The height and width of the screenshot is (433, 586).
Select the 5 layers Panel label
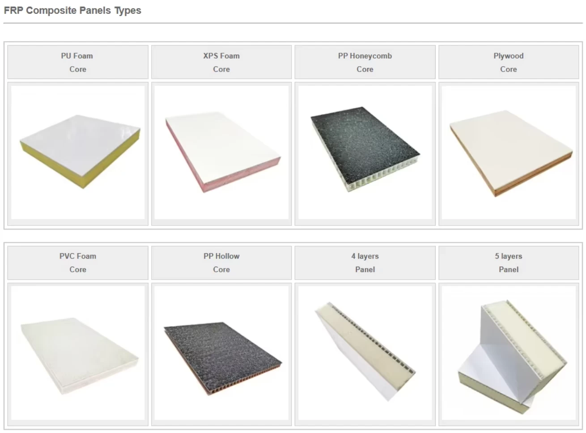[x=509, y=263]
